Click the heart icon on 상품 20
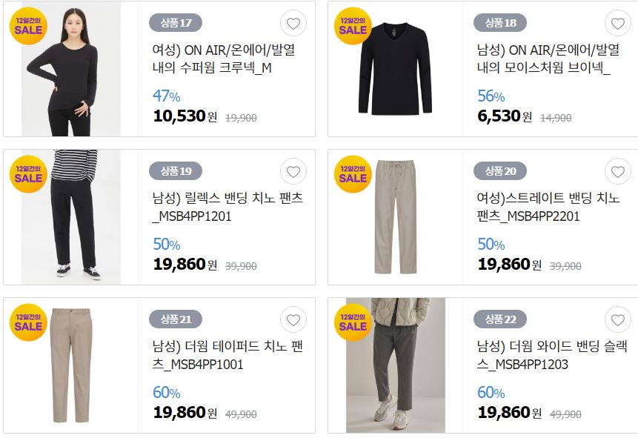The width and height of the screenshot is (638, 438). click(x=618, y=171)
